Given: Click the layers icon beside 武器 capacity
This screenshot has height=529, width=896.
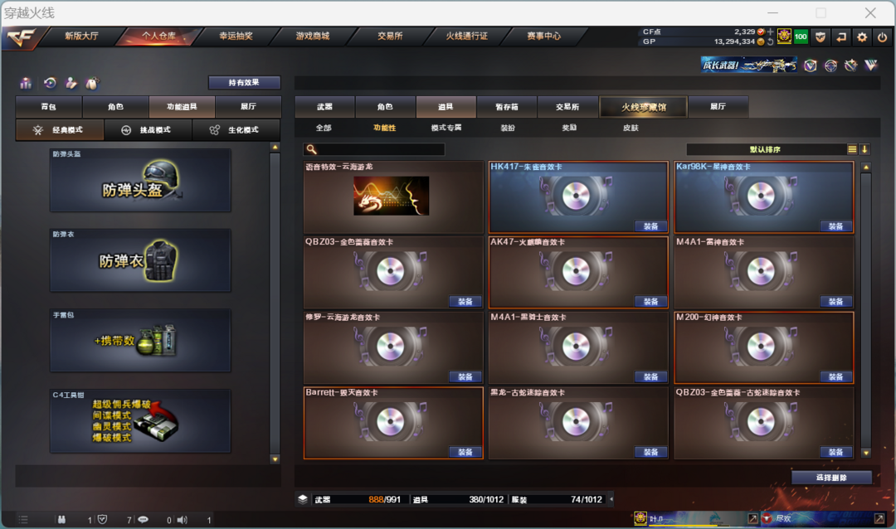Looking at the screenshot, I should pos(303,499).
